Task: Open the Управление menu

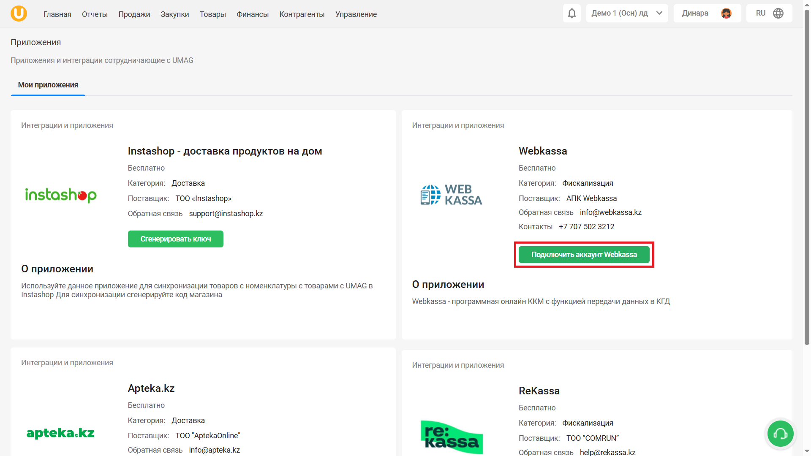Action: (356, 14)
